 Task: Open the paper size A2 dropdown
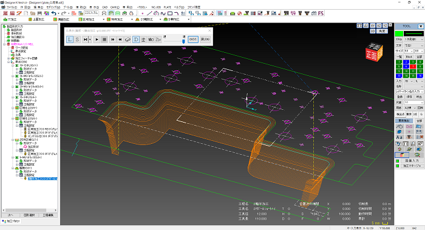tap(410, 108)
